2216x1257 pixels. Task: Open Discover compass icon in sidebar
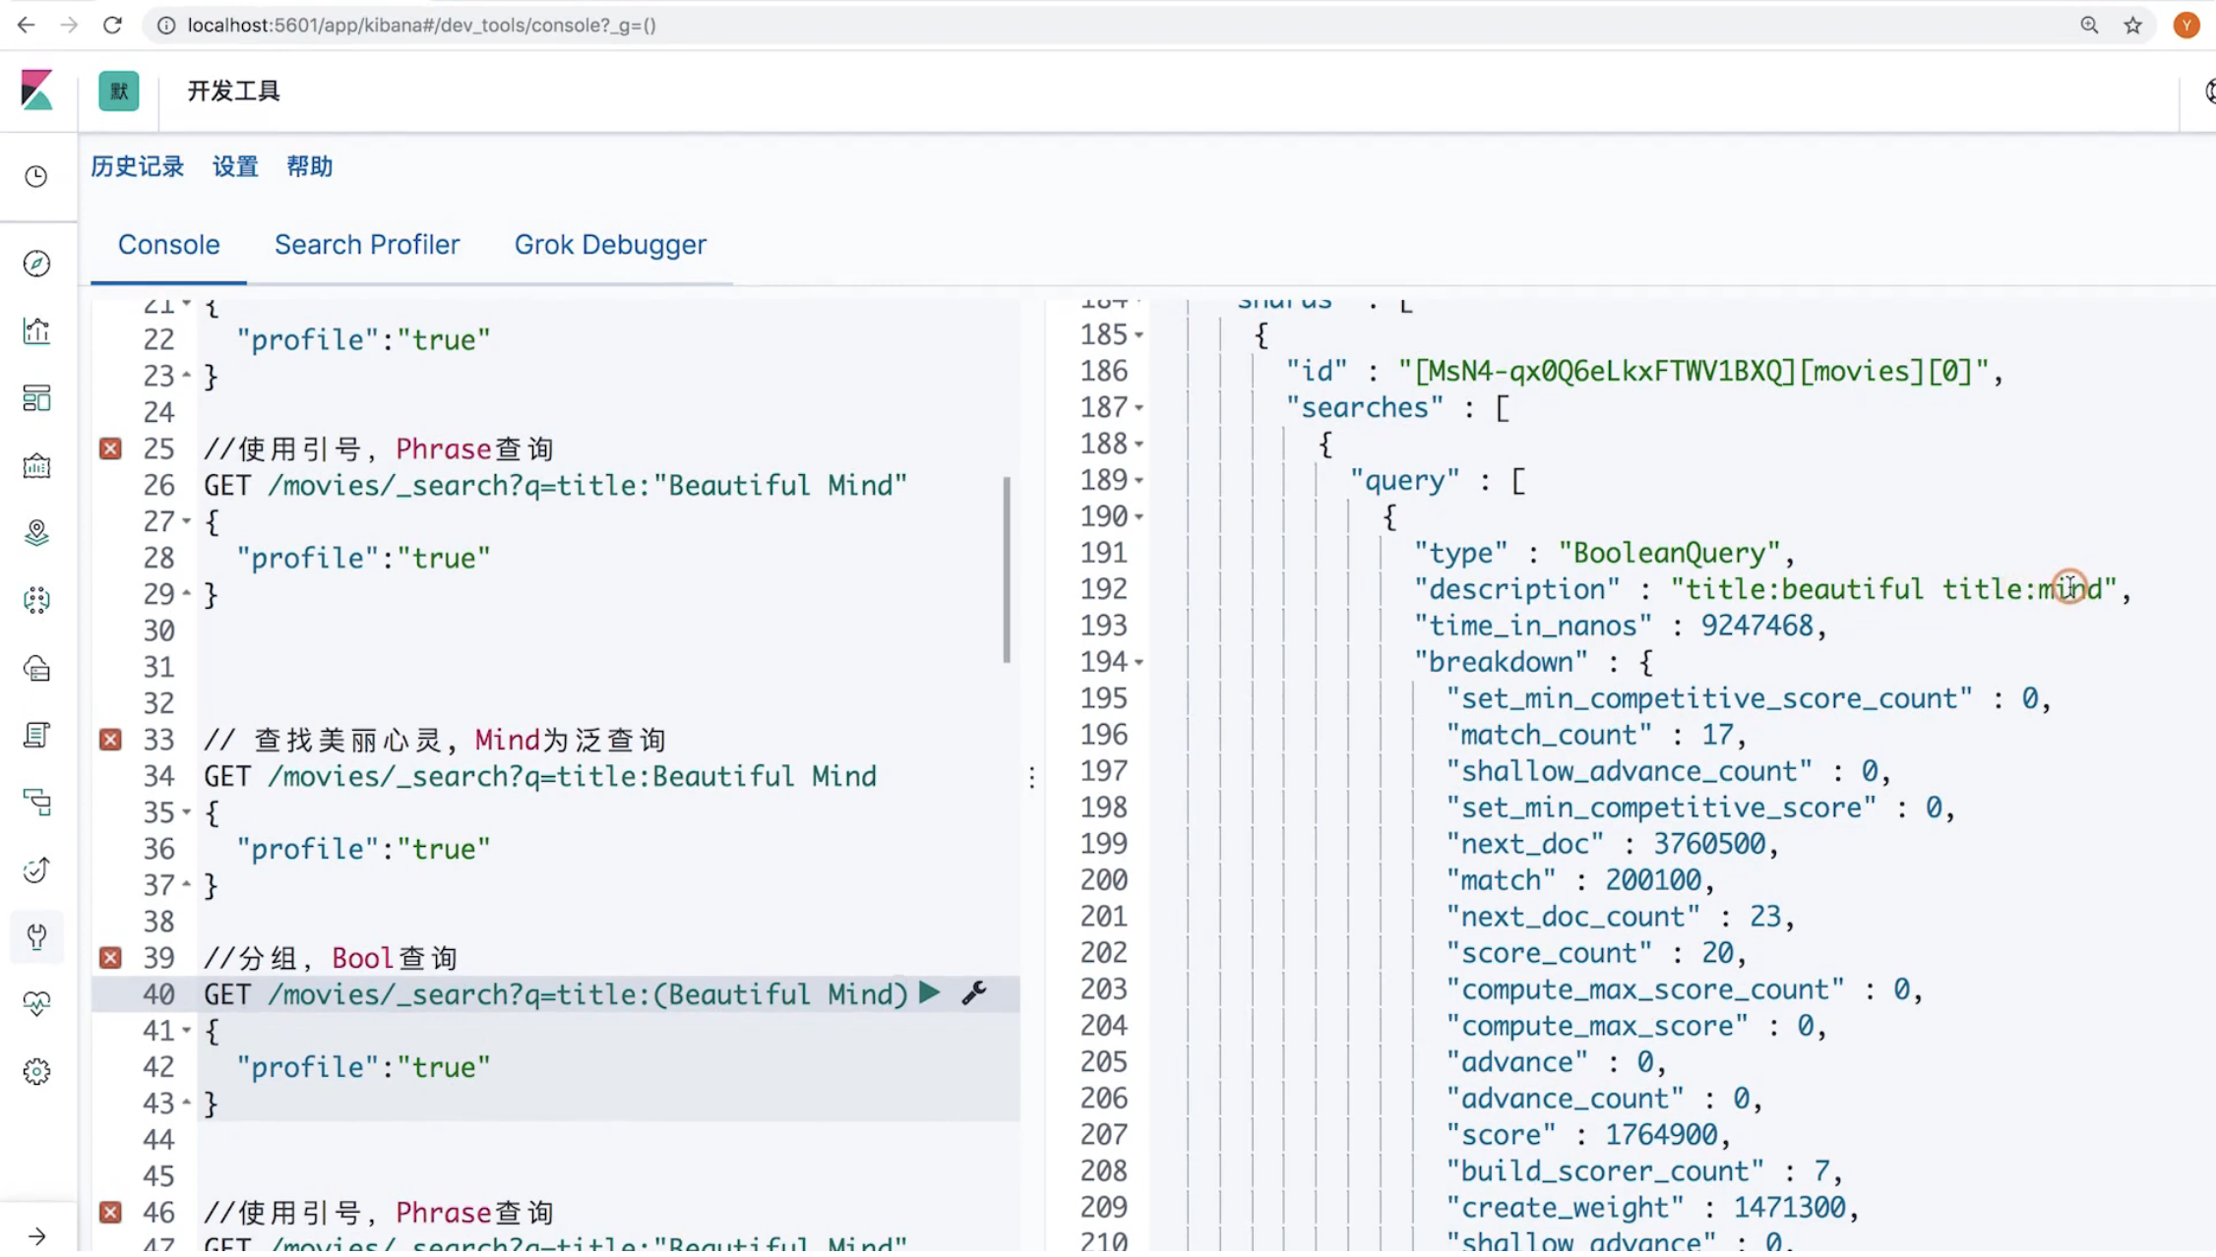36,264
